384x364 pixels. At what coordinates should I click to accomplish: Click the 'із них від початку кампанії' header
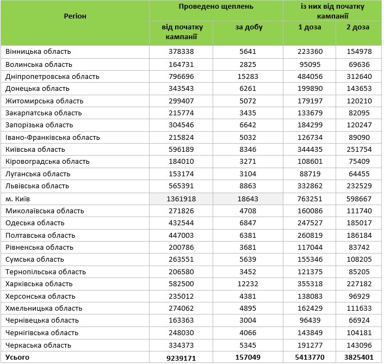pos(332,11)
